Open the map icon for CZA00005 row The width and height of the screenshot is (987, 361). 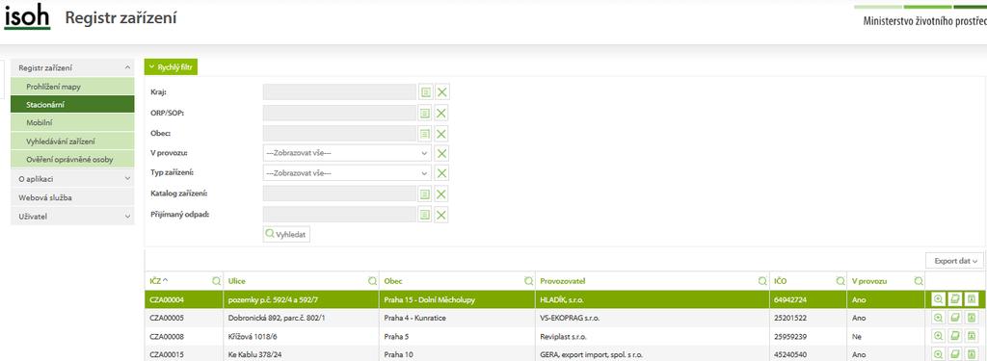(955, 319)
